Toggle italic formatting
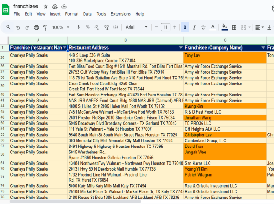This screenshot has height=204, width=274. [x=194, y=27]
